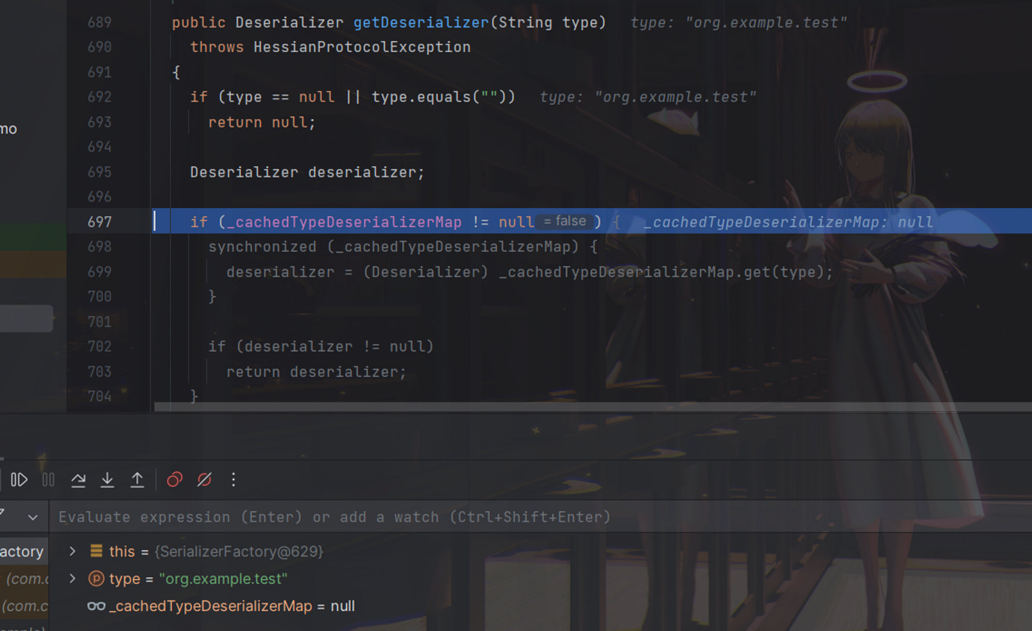Click the Pause Program icon
Screen dimensions: 1032x631
point(49,480)
